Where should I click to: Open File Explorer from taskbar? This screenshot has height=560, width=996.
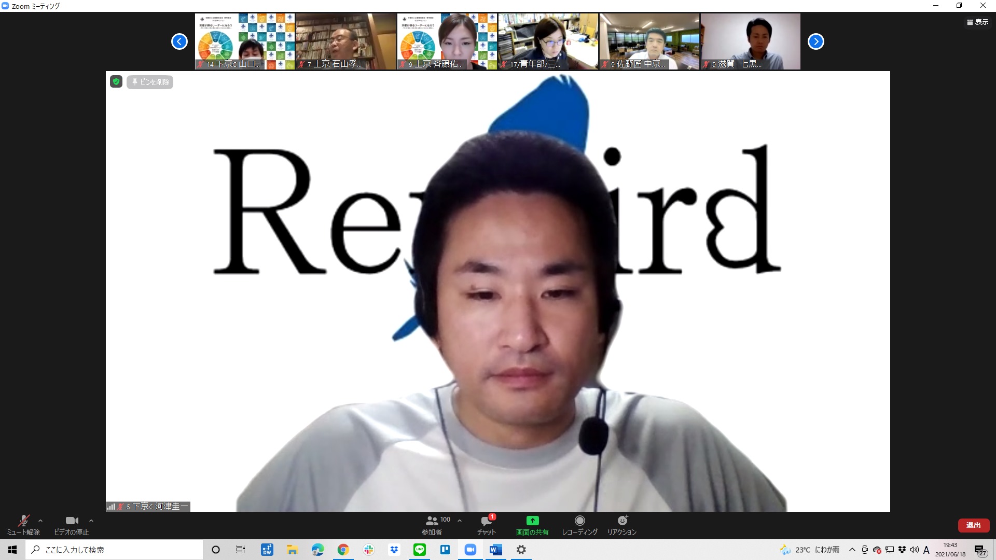coord(293,550)
